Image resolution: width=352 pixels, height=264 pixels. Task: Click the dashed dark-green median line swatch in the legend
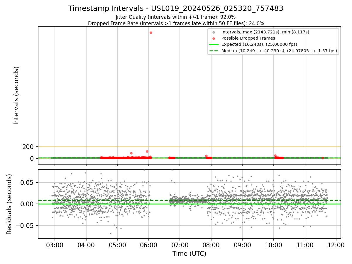tap(214, 51)
